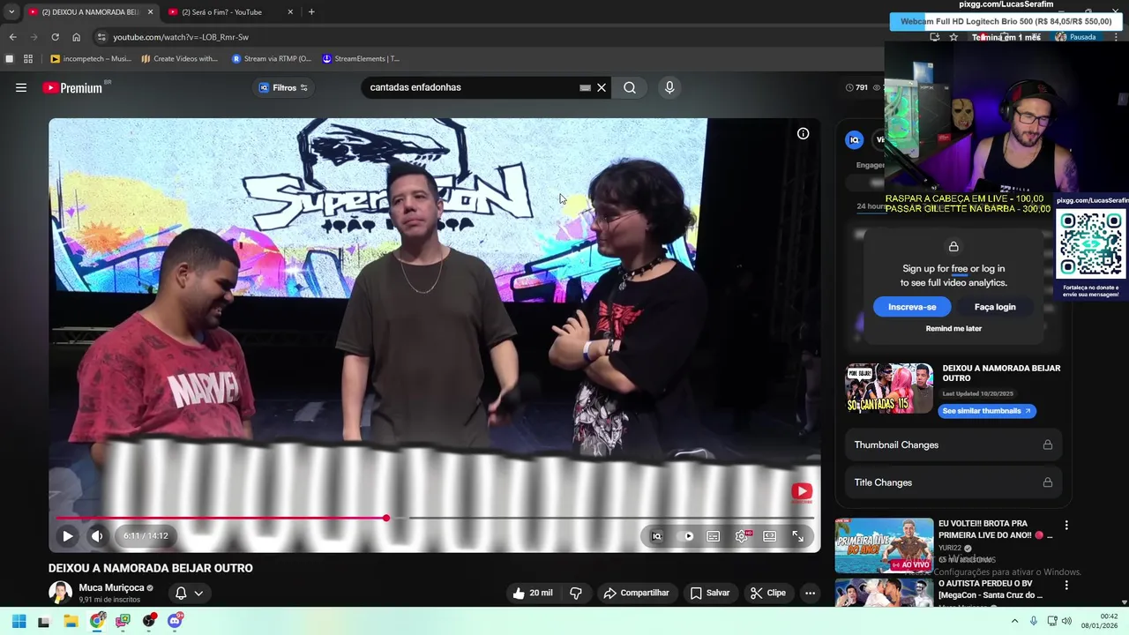The height and width of the screenshot is (635, 1129).
Task: Switch to theater mode
Action: pos(769,535)
